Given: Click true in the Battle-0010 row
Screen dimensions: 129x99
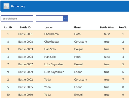Looking at the screenshot, I should point(107,95).
